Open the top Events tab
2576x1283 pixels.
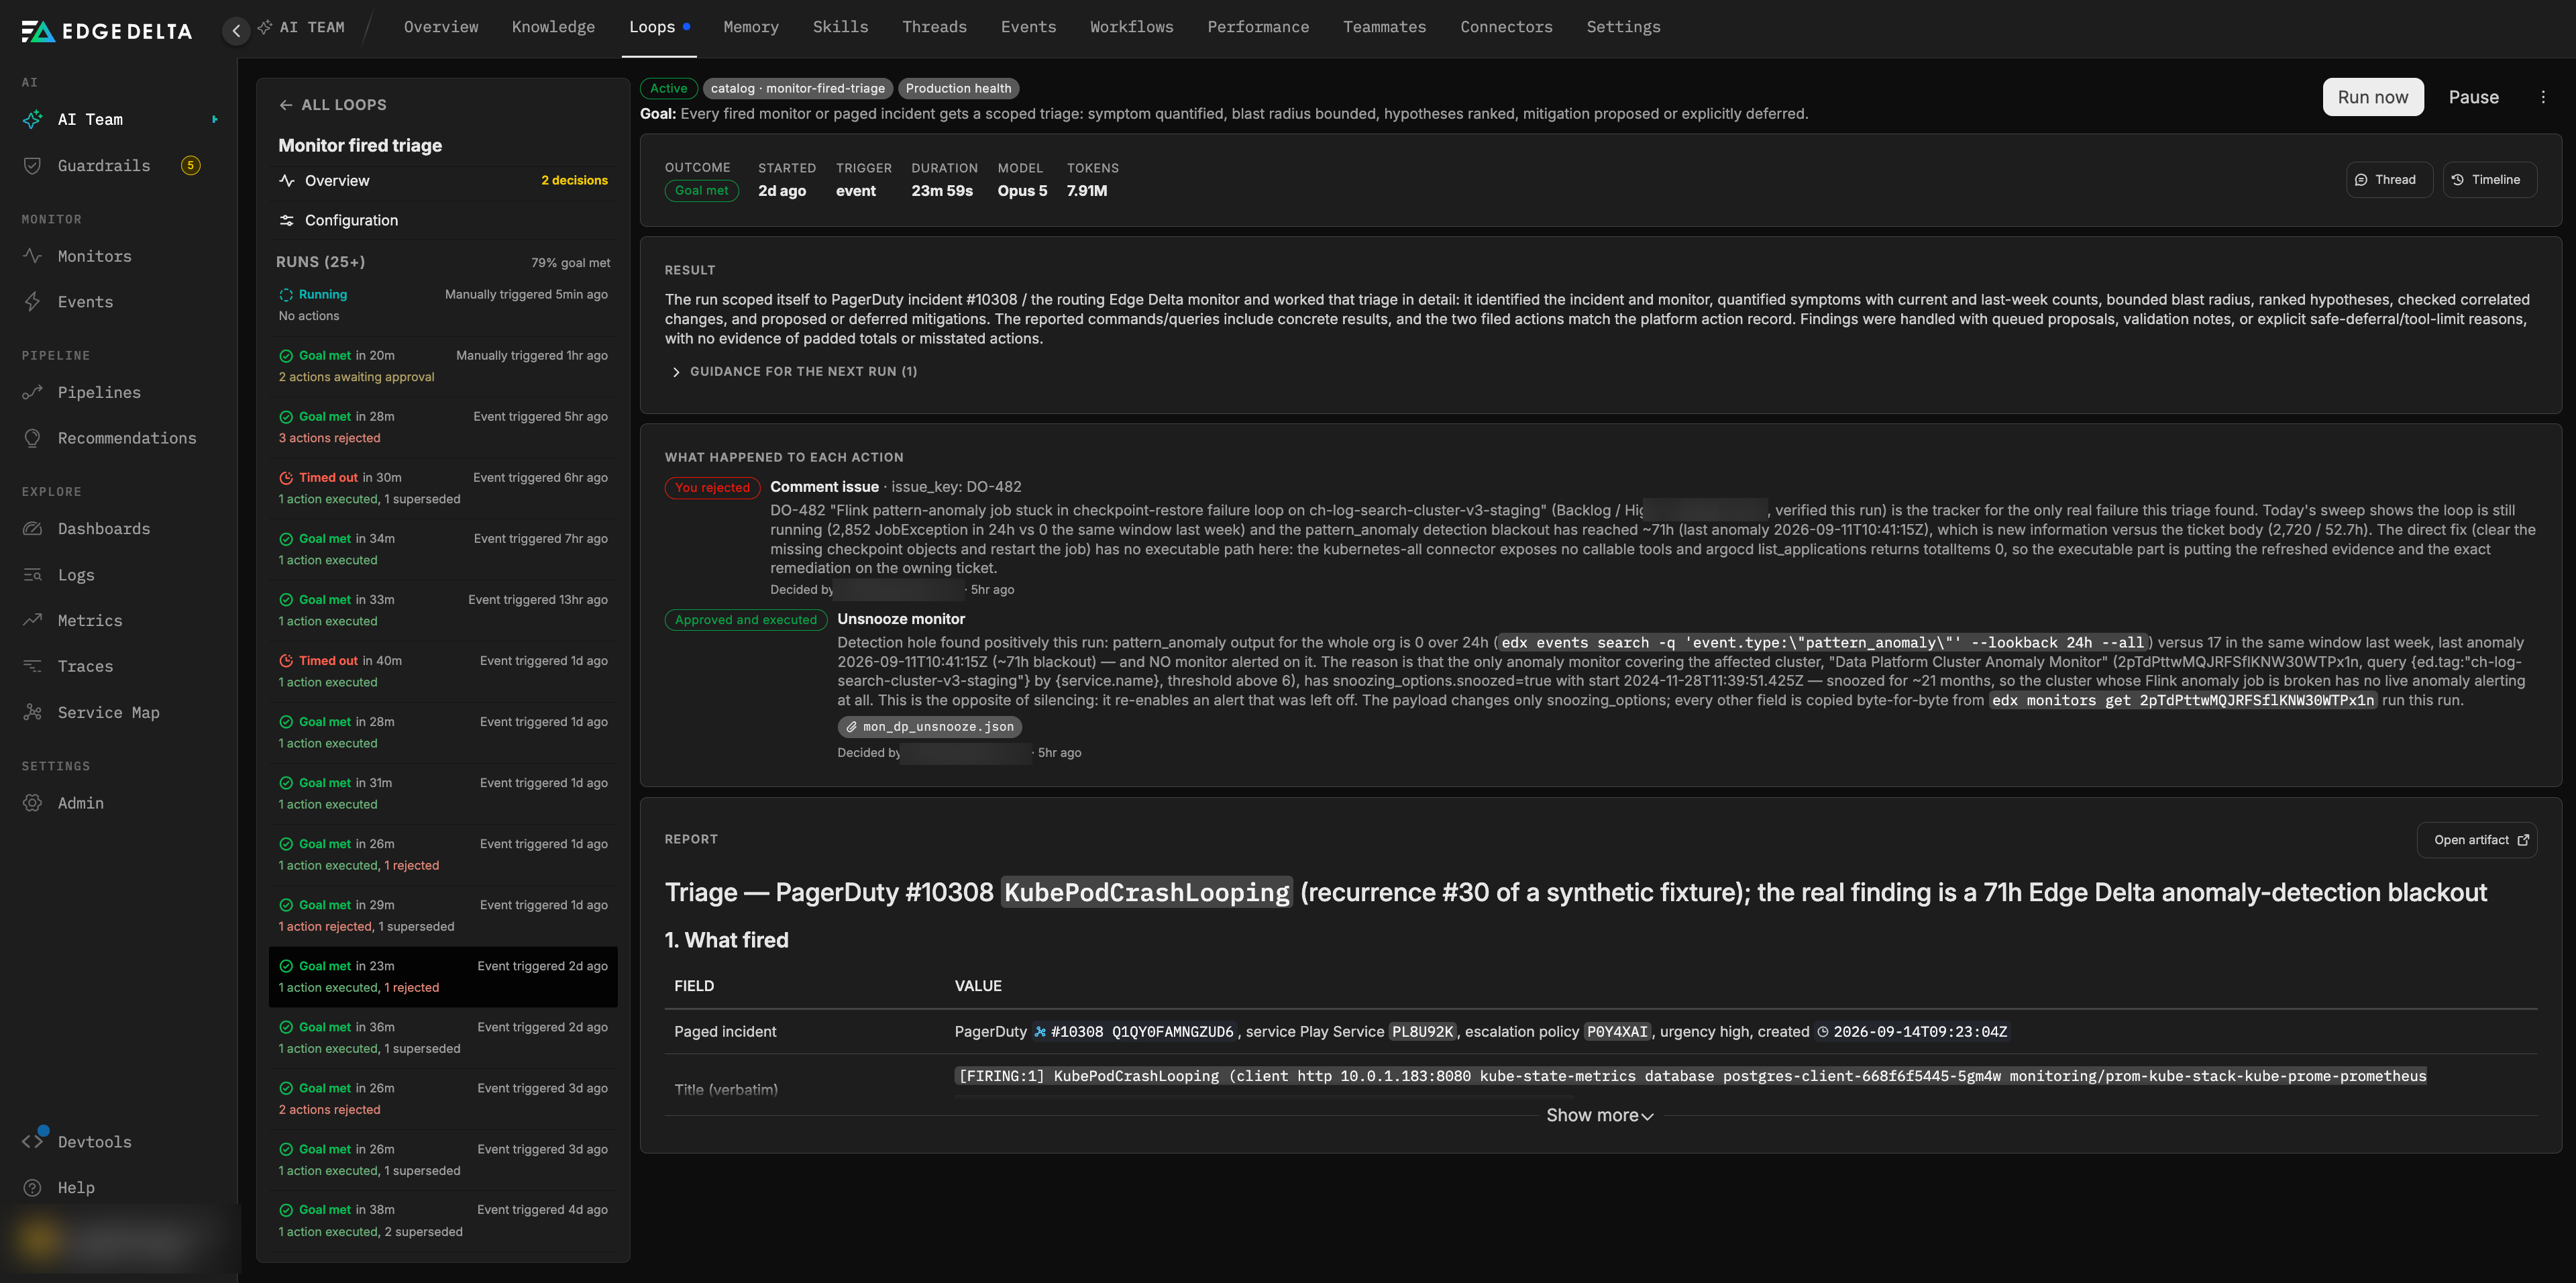tap(1028, 27)
